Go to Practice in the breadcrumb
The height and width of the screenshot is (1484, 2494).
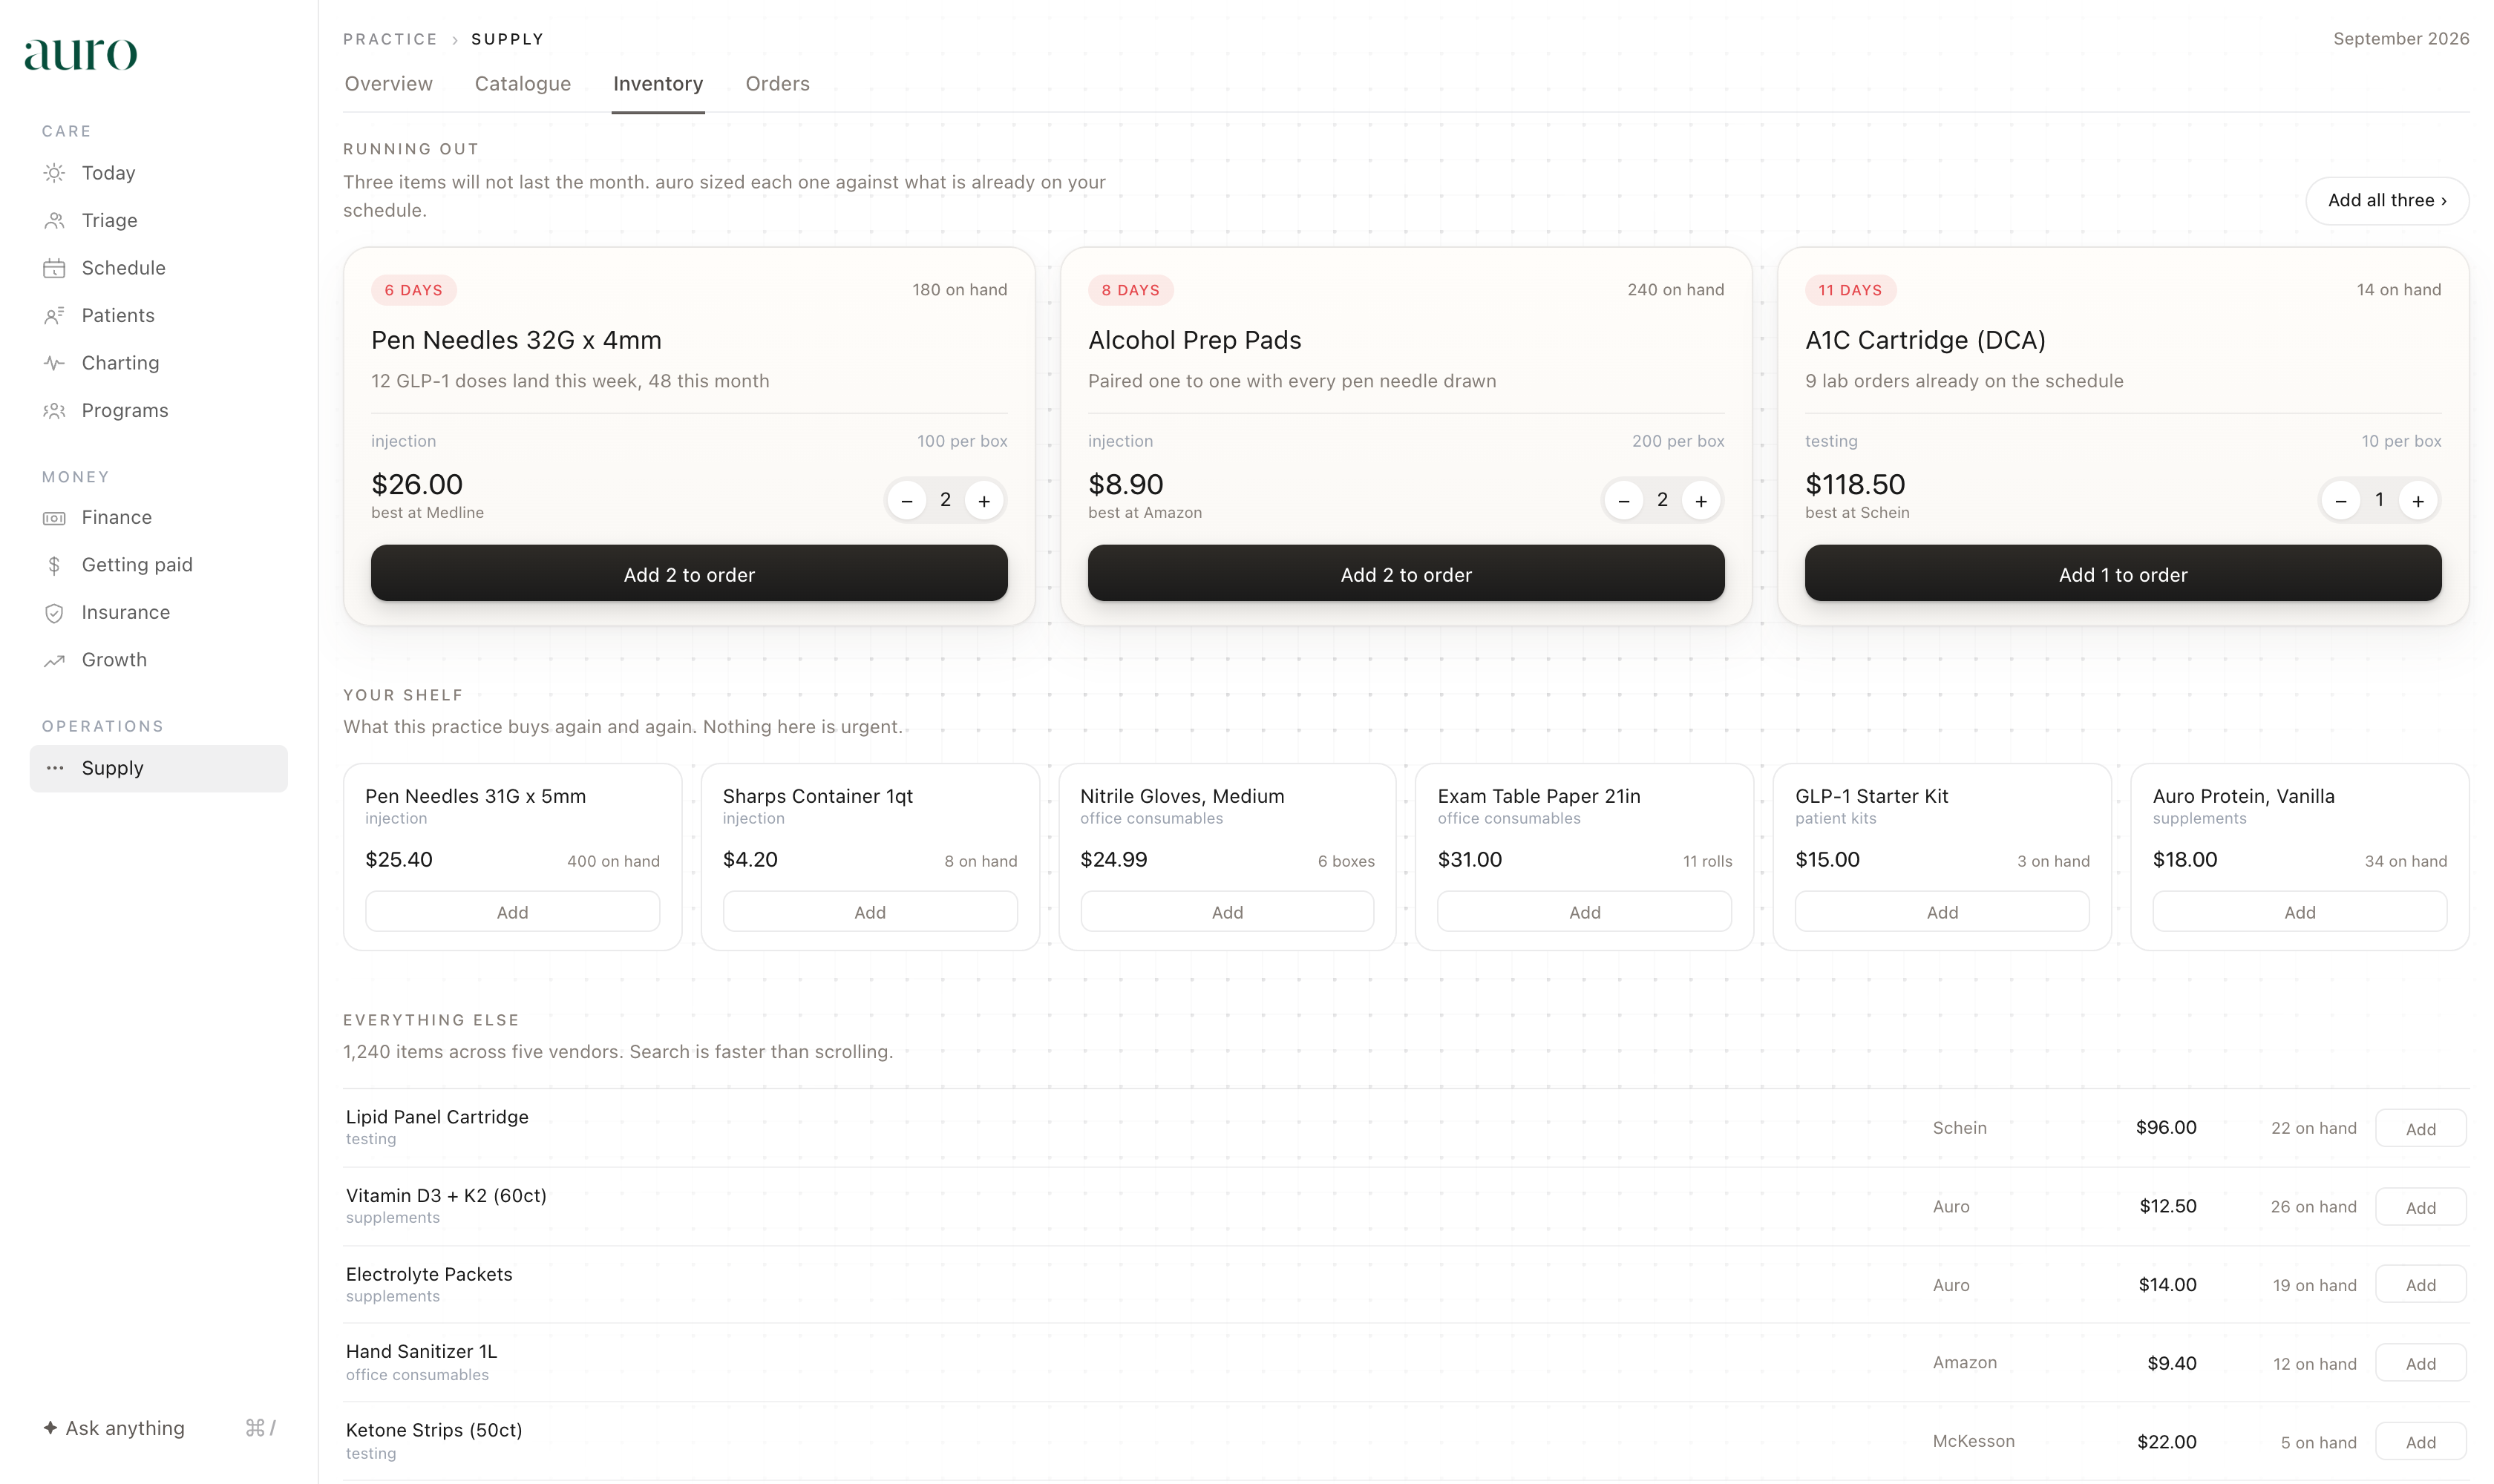coord(390,39)
